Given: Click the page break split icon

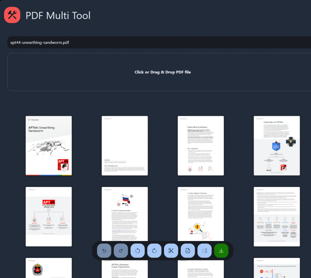Looking at the screenshot, I should (x=188, y=251).
